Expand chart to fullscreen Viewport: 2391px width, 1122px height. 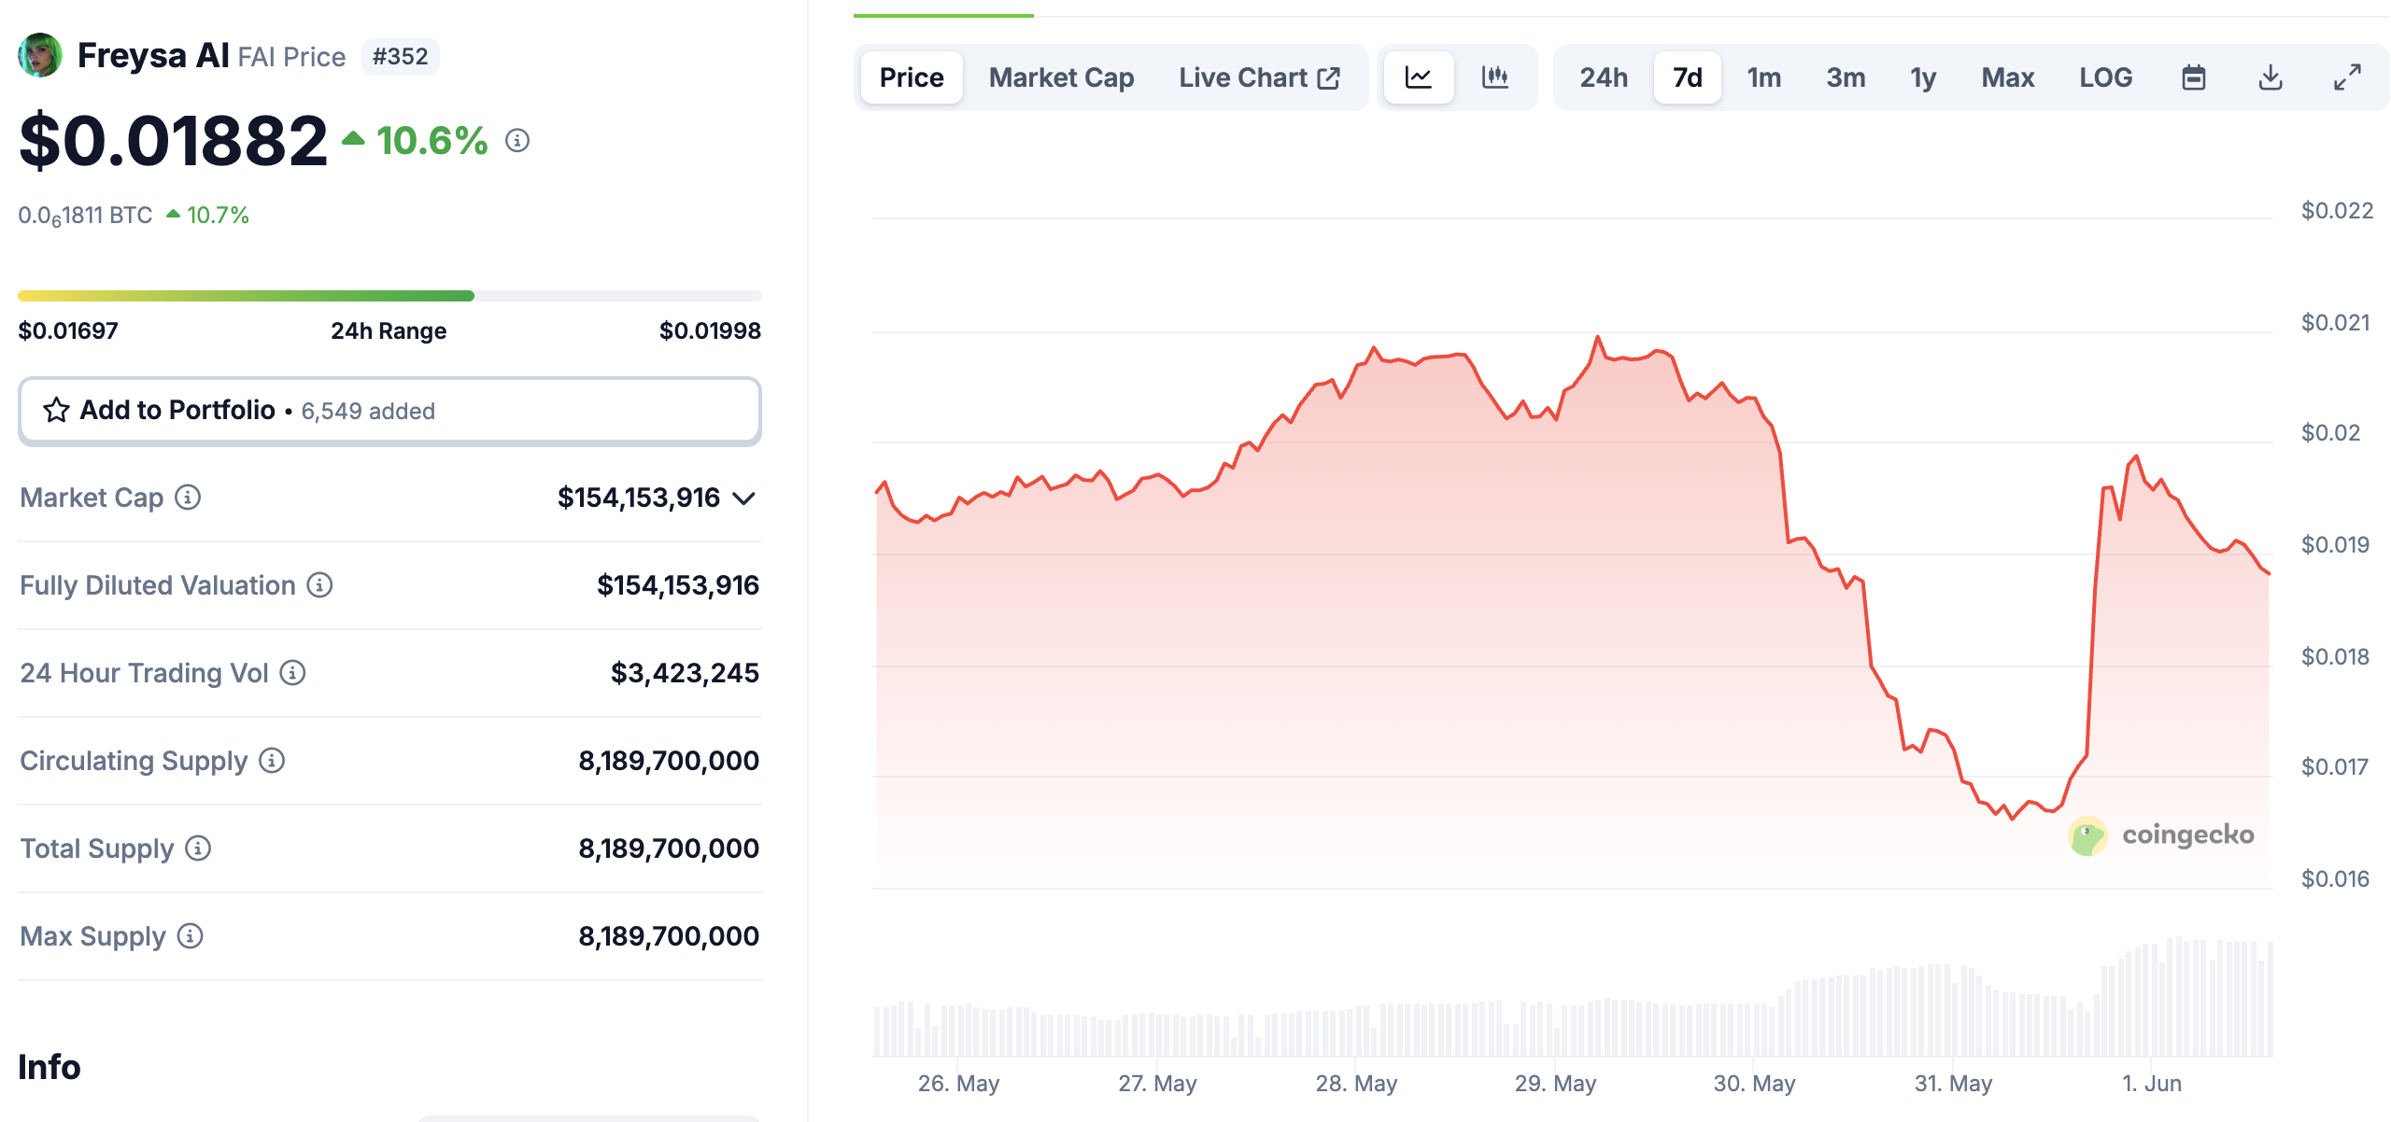[2346, 77]
